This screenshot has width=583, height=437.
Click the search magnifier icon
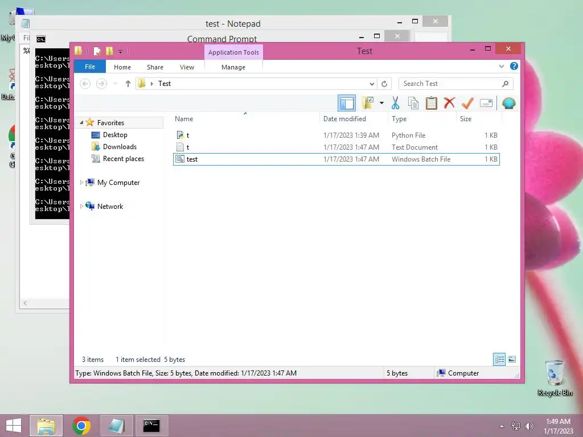[506, 84]
